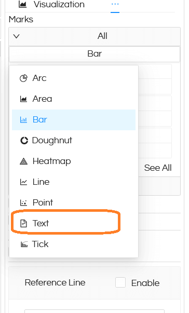Viewport: 189px width, 313px height.
Task: Click the Point scatter icon
Action: pyautogui.click(x=23, y=202)
